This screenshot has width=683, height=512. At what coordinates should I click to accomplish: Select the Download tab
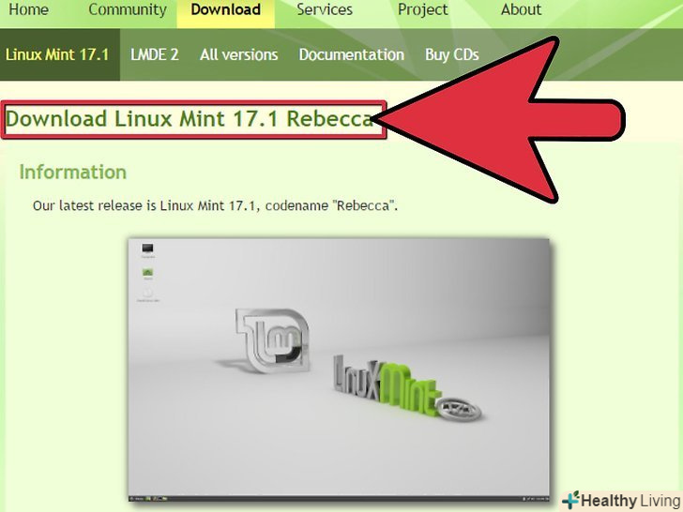225,9
